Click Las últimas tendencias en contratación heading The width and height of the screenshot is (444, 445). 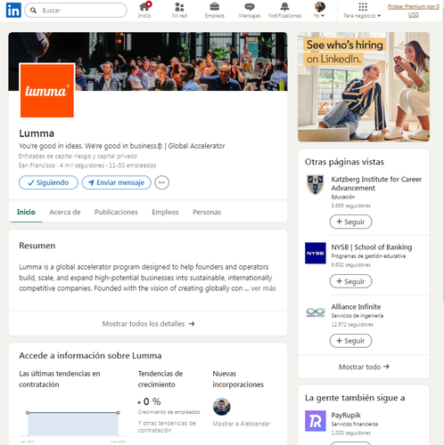coord(60,379)
